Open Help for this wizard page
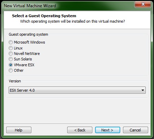The width and height of the screenshot is (154, 139). [x=19, y=130]
